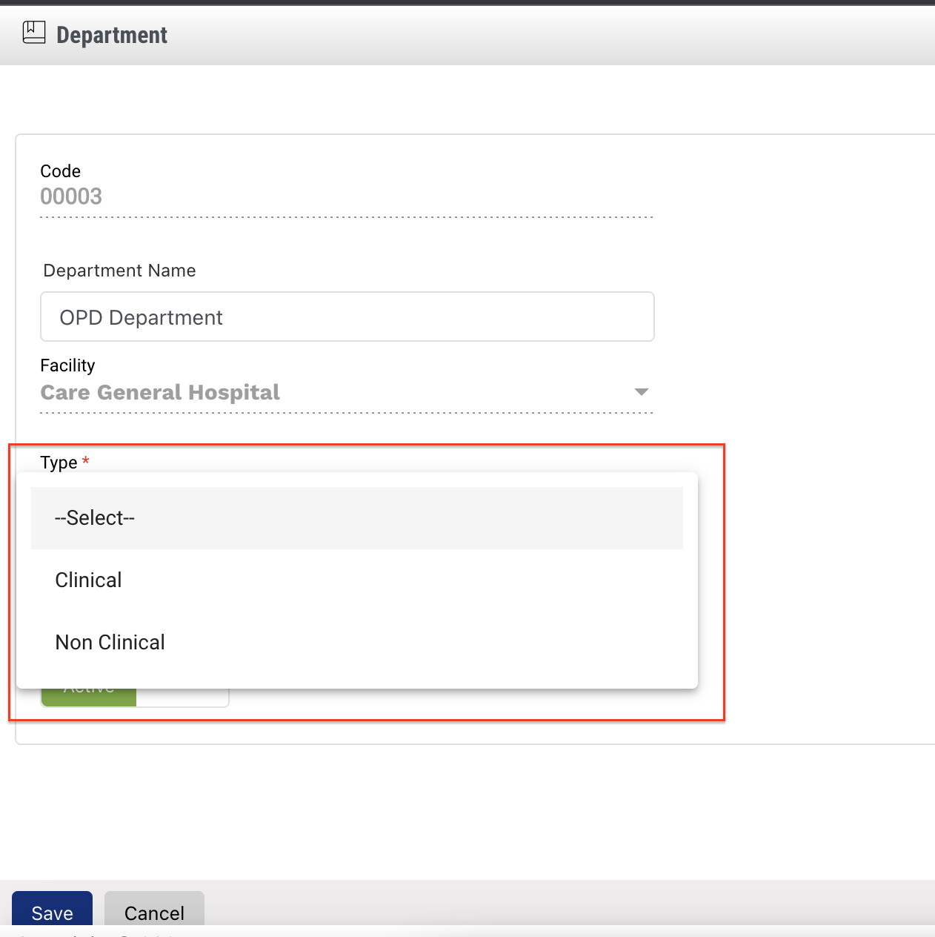Click the OPD Department text in the input

tap(141, 317)
